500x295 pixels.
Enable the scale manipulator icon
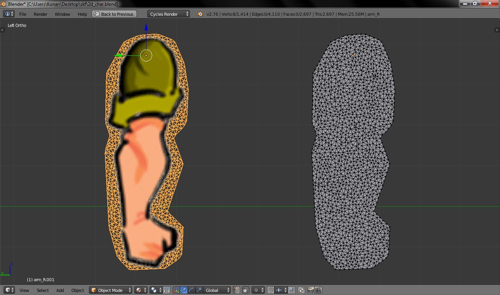click(199, 290)
